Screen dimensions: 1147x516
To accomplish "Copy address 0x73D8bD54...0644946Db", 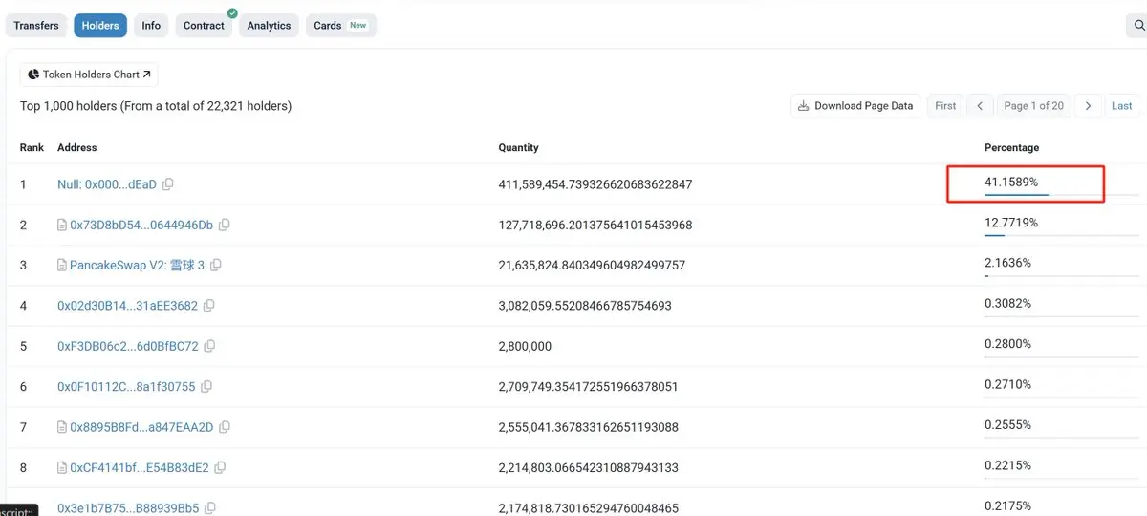I will (225, 225).
